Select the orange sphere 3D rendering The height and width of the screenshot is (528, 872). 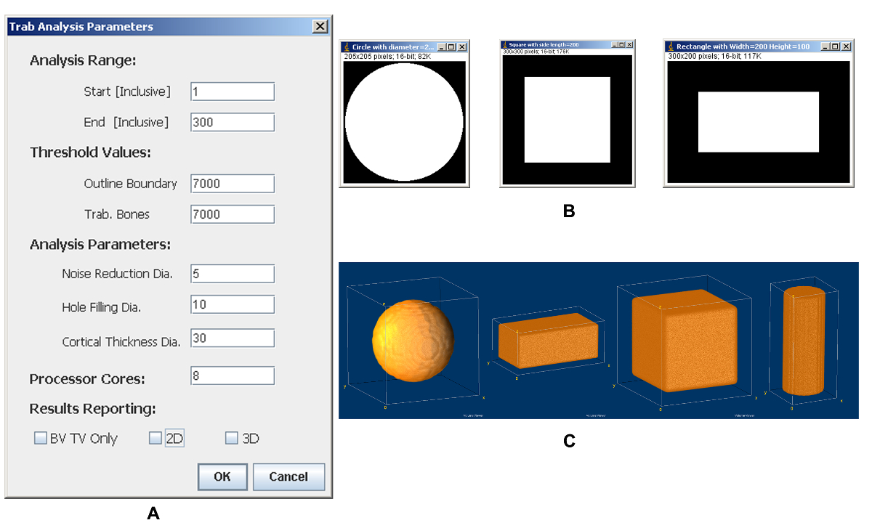(x=413, y=339)
